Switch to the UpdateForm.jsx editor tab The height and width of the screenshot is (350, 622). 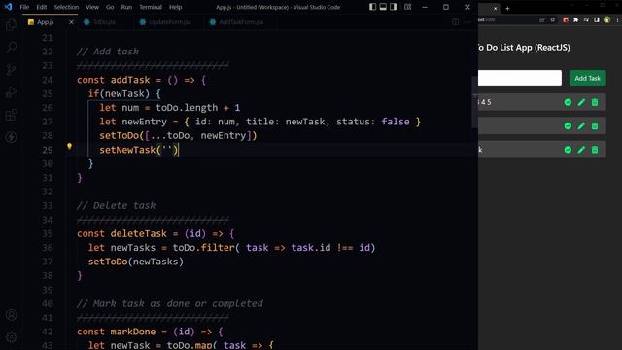[x=170, y=22]
